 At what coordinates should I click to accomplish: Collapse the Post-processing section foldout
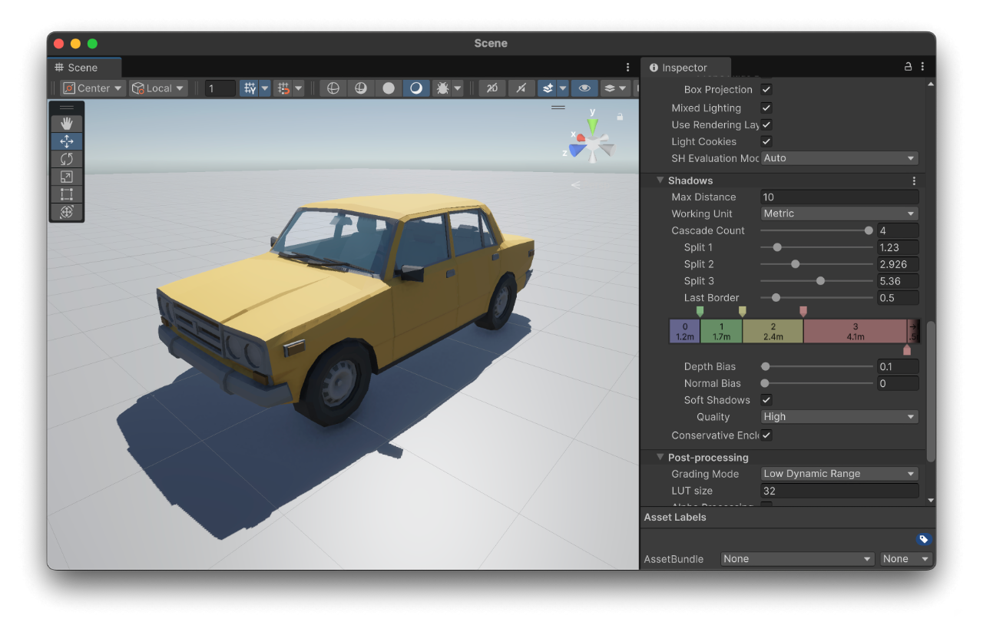[x=659, y=458]
